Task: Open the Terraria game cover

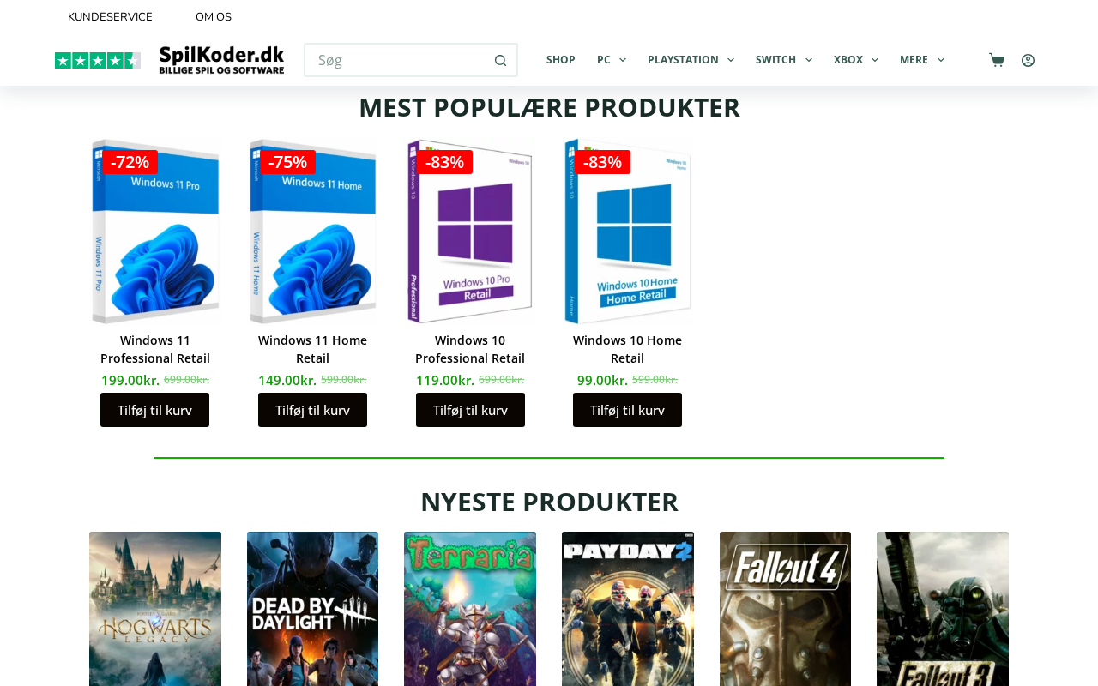Action: (470, 609)
